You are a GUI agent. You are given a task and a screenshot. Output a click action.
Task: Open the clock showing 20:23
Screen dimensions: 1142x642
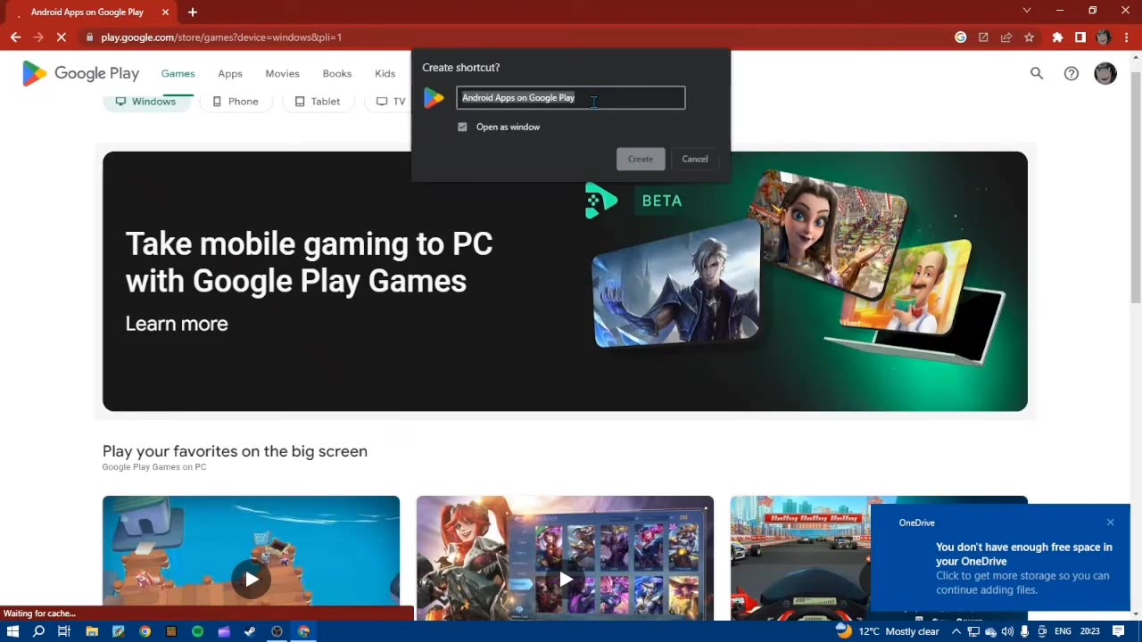(x=1089, y=631)
